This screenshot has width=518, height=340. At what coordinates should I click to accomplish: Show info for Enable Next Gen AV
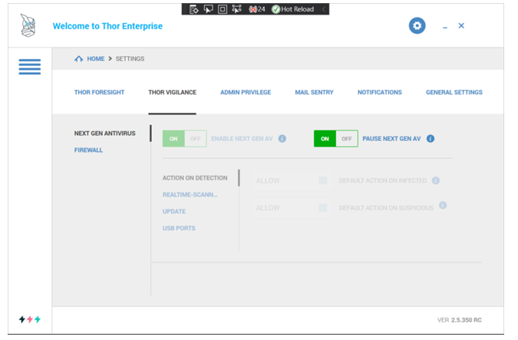tap(282, 139)
